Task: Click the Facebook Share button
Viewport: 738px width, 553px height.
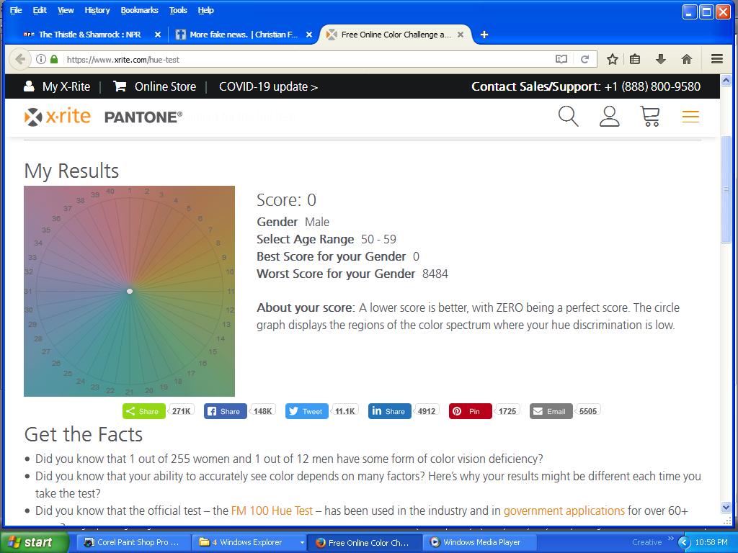Action: (x=225, y=411)
